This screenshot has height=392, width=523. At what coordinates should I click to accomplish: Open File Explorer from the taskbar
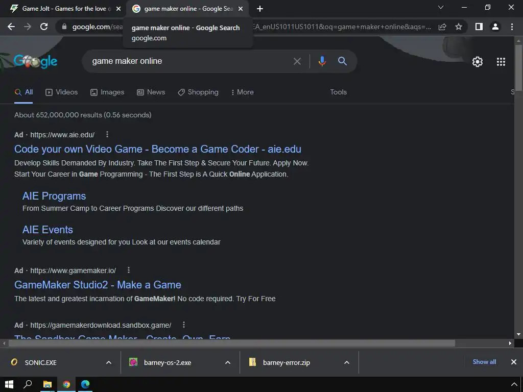tap(47, 384)
